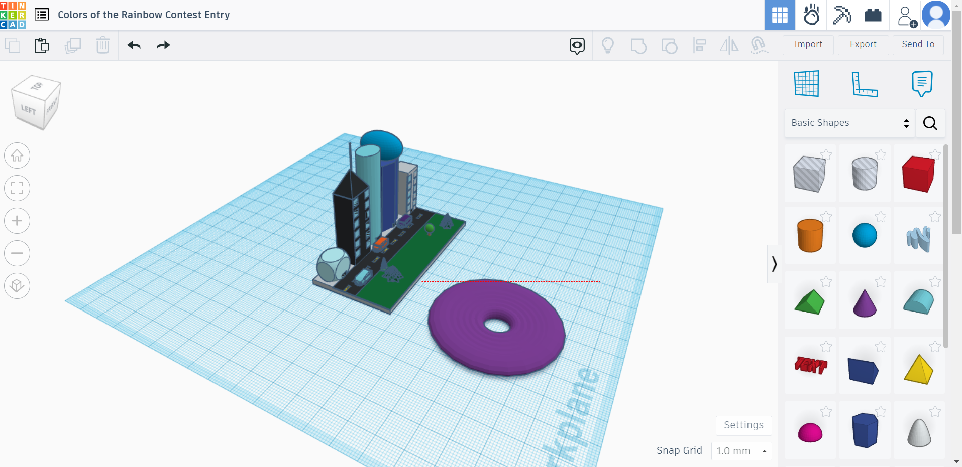
Task: Open the shape search magnifier
Action: pos(930,123)
